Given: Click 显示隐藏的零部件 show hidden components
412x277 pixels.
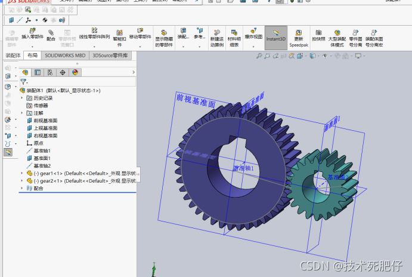Looking at the screenshot, I should point(164,38).
